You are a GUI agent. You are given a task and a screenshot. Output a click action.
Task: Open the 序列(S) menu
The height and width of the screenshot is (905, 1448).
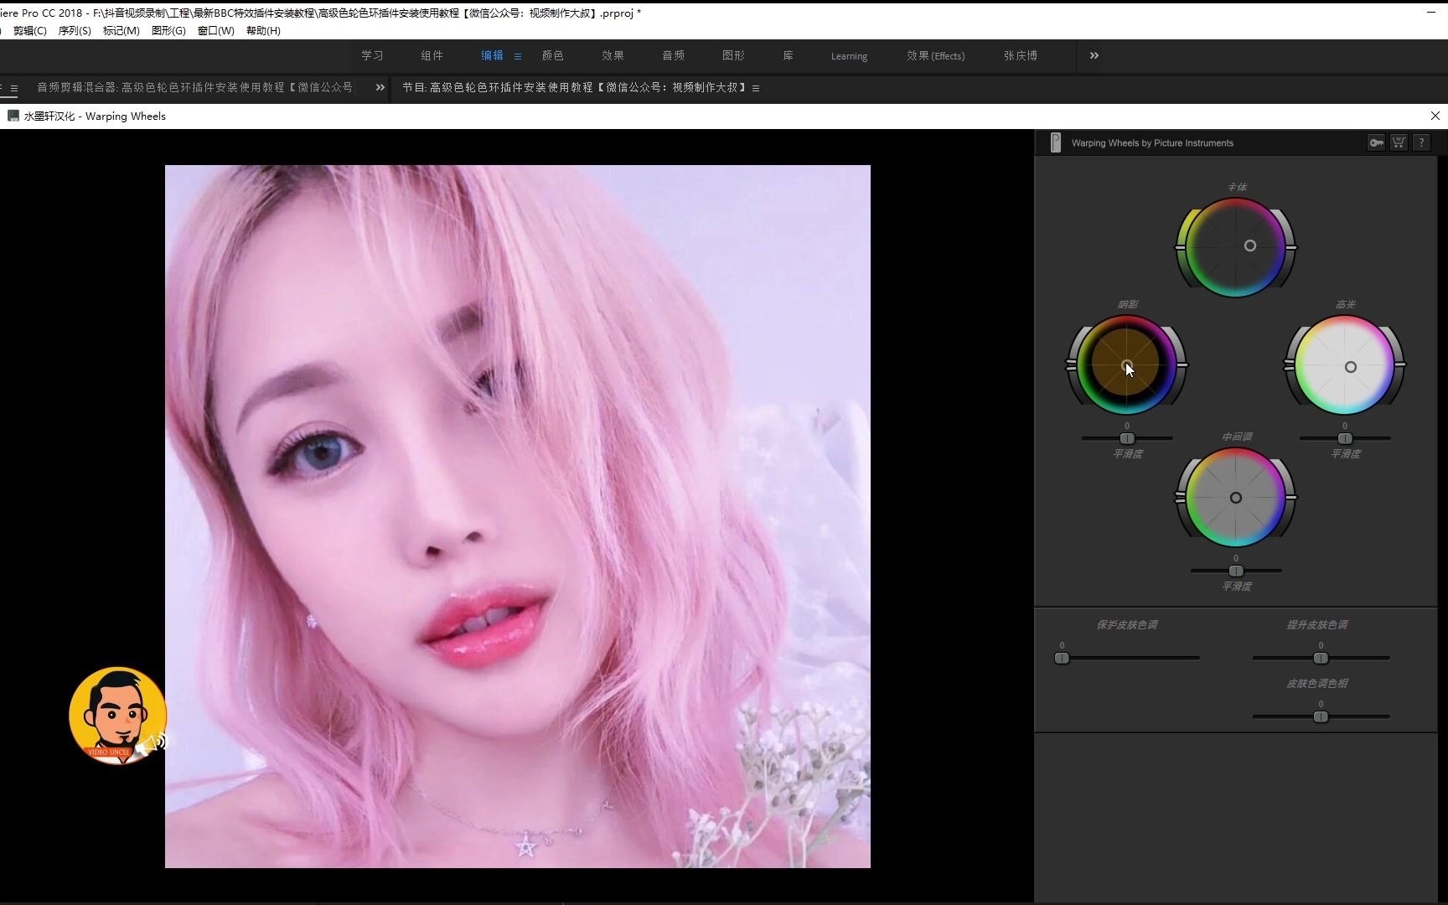point(75,30)
